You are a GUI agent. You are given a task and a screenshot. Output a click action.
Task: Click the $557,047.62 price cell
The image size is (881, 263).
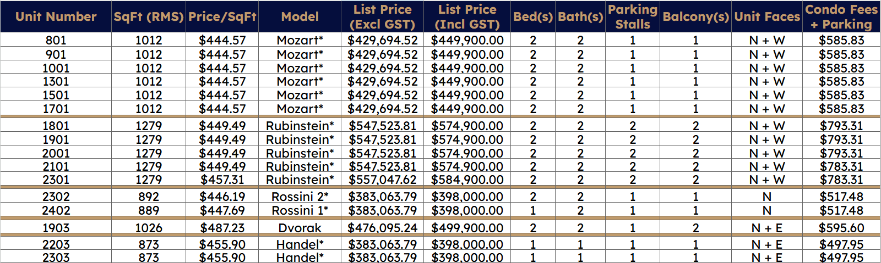383,180
